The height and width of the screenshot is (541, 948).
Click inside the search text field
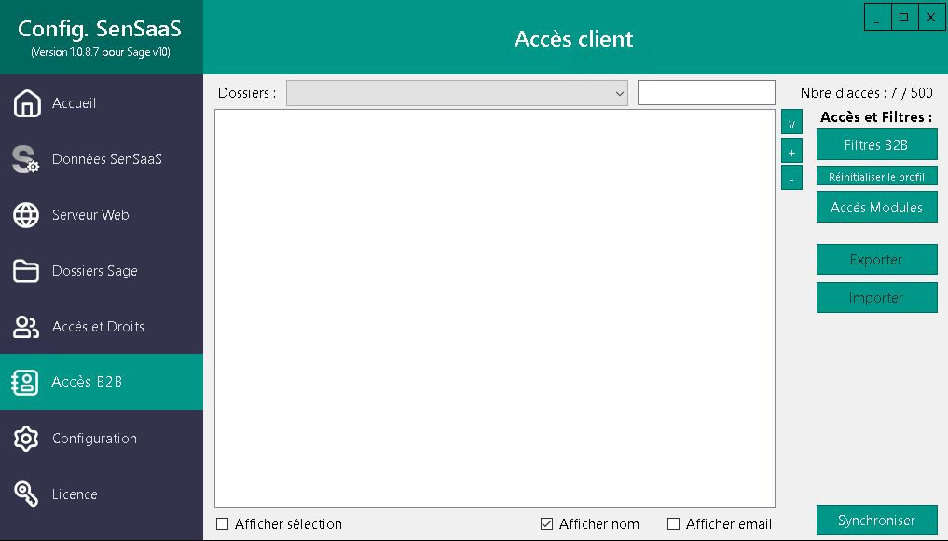(706, 92)
